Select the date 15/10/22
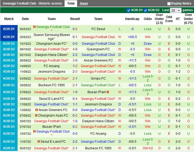The image size is (194, 152). pyautogui.click(x=25, y=44)
